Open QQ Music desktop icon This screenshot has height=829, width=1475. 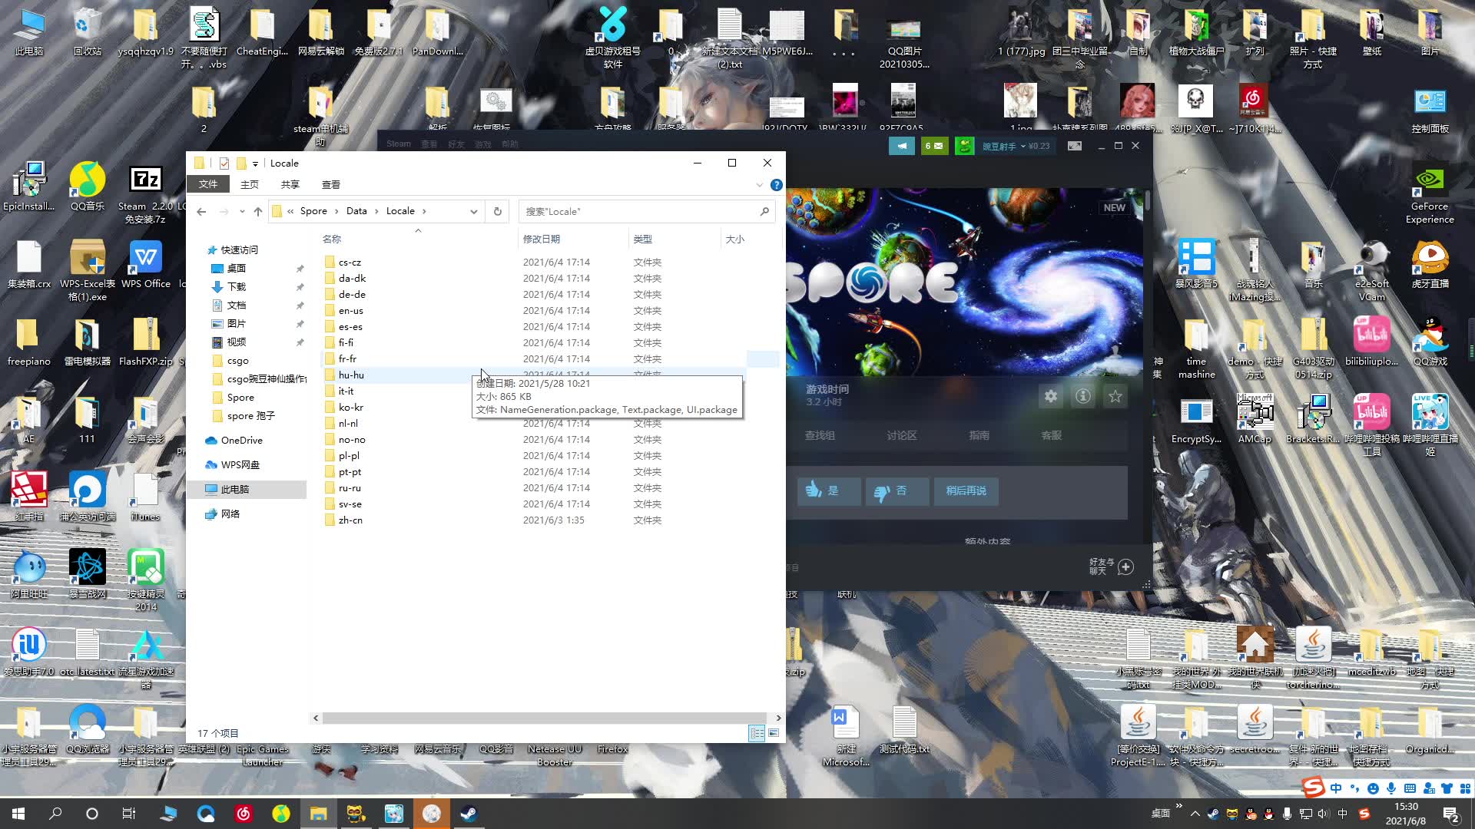[x=87, y=186]
